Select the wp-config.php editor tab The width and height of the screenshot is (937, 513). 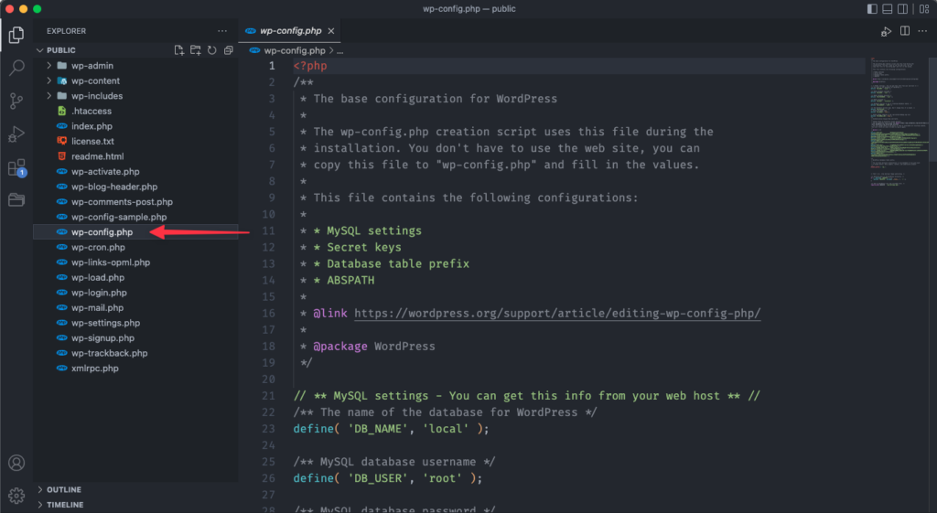290,31
